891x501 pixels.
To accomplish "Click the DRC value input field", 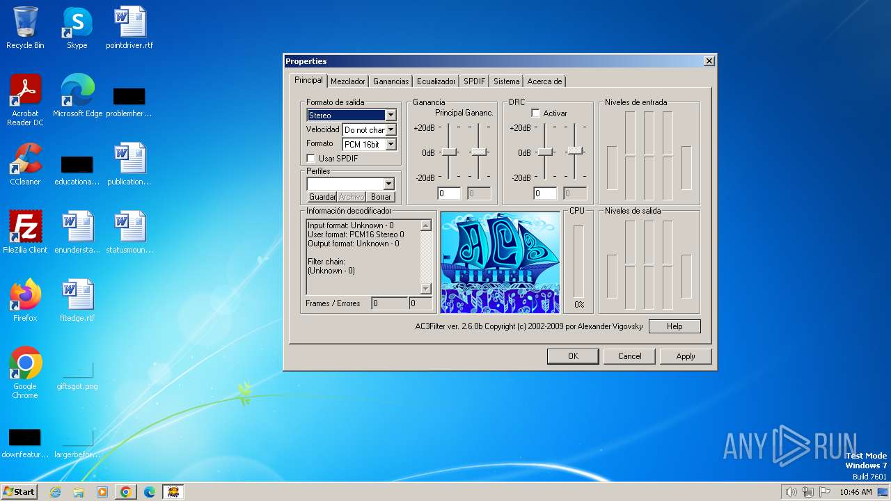I will click(x=546, y=193).
